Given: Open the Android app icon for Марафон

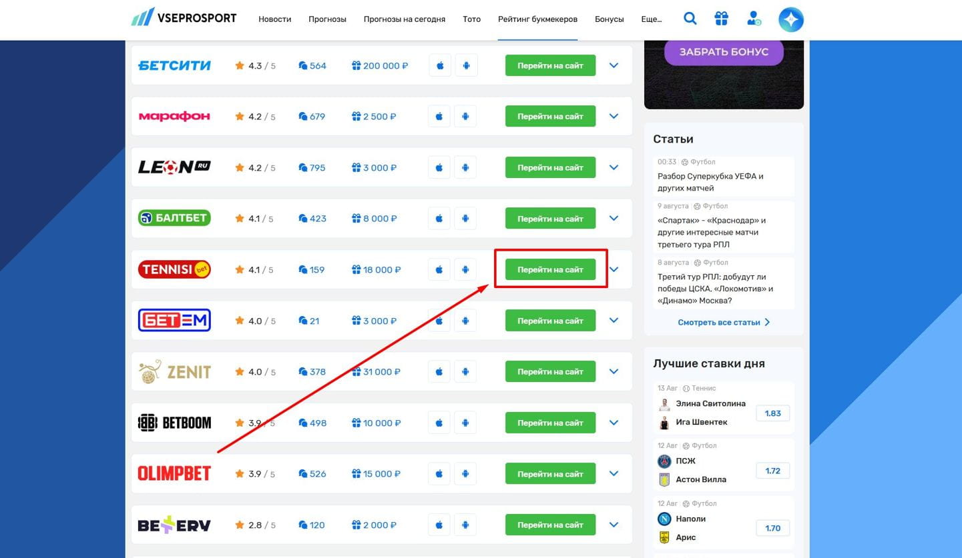Looking at the screenshot, I should pos(466,117).
